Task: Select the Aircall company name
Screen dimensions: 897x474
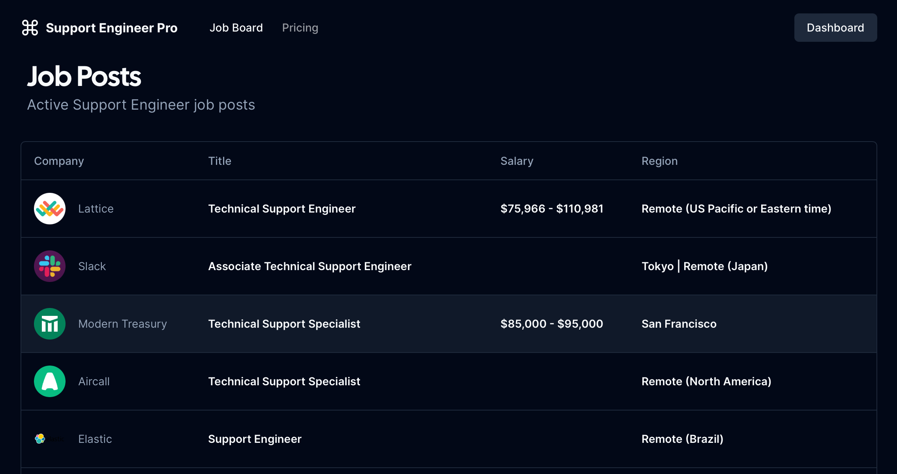Action: click(x=94, y=381)
